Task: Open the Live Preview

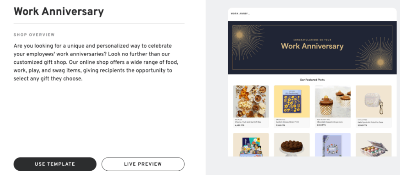Action: (x=143, y=164)
